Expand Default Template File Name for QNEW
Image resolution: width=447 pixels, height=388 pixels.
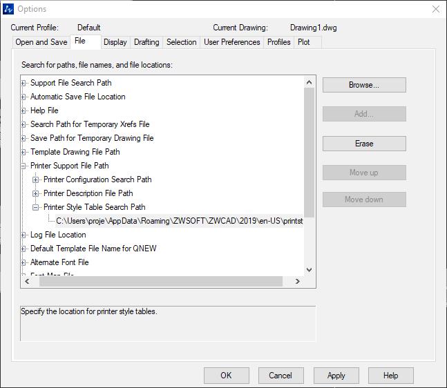pyautogui.click(x=23, y=249)
